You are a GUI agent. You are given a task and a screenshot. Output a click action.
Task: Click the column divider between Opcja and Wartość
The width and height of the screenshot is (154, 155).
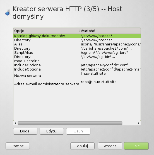pos(80,31)
